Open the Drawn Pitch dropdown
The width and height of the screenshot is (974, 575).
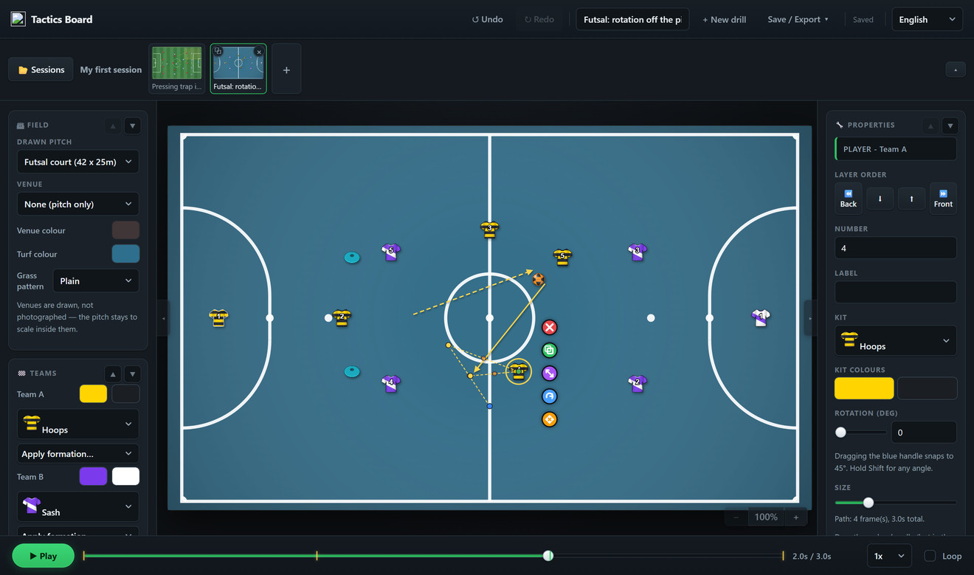coord(77,162)
